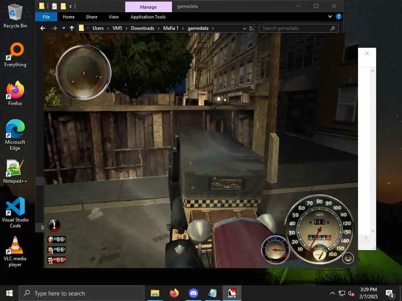Click the VM5 breadcrumb in address bar
Screen dimensions: 402x301
[117, 28]
